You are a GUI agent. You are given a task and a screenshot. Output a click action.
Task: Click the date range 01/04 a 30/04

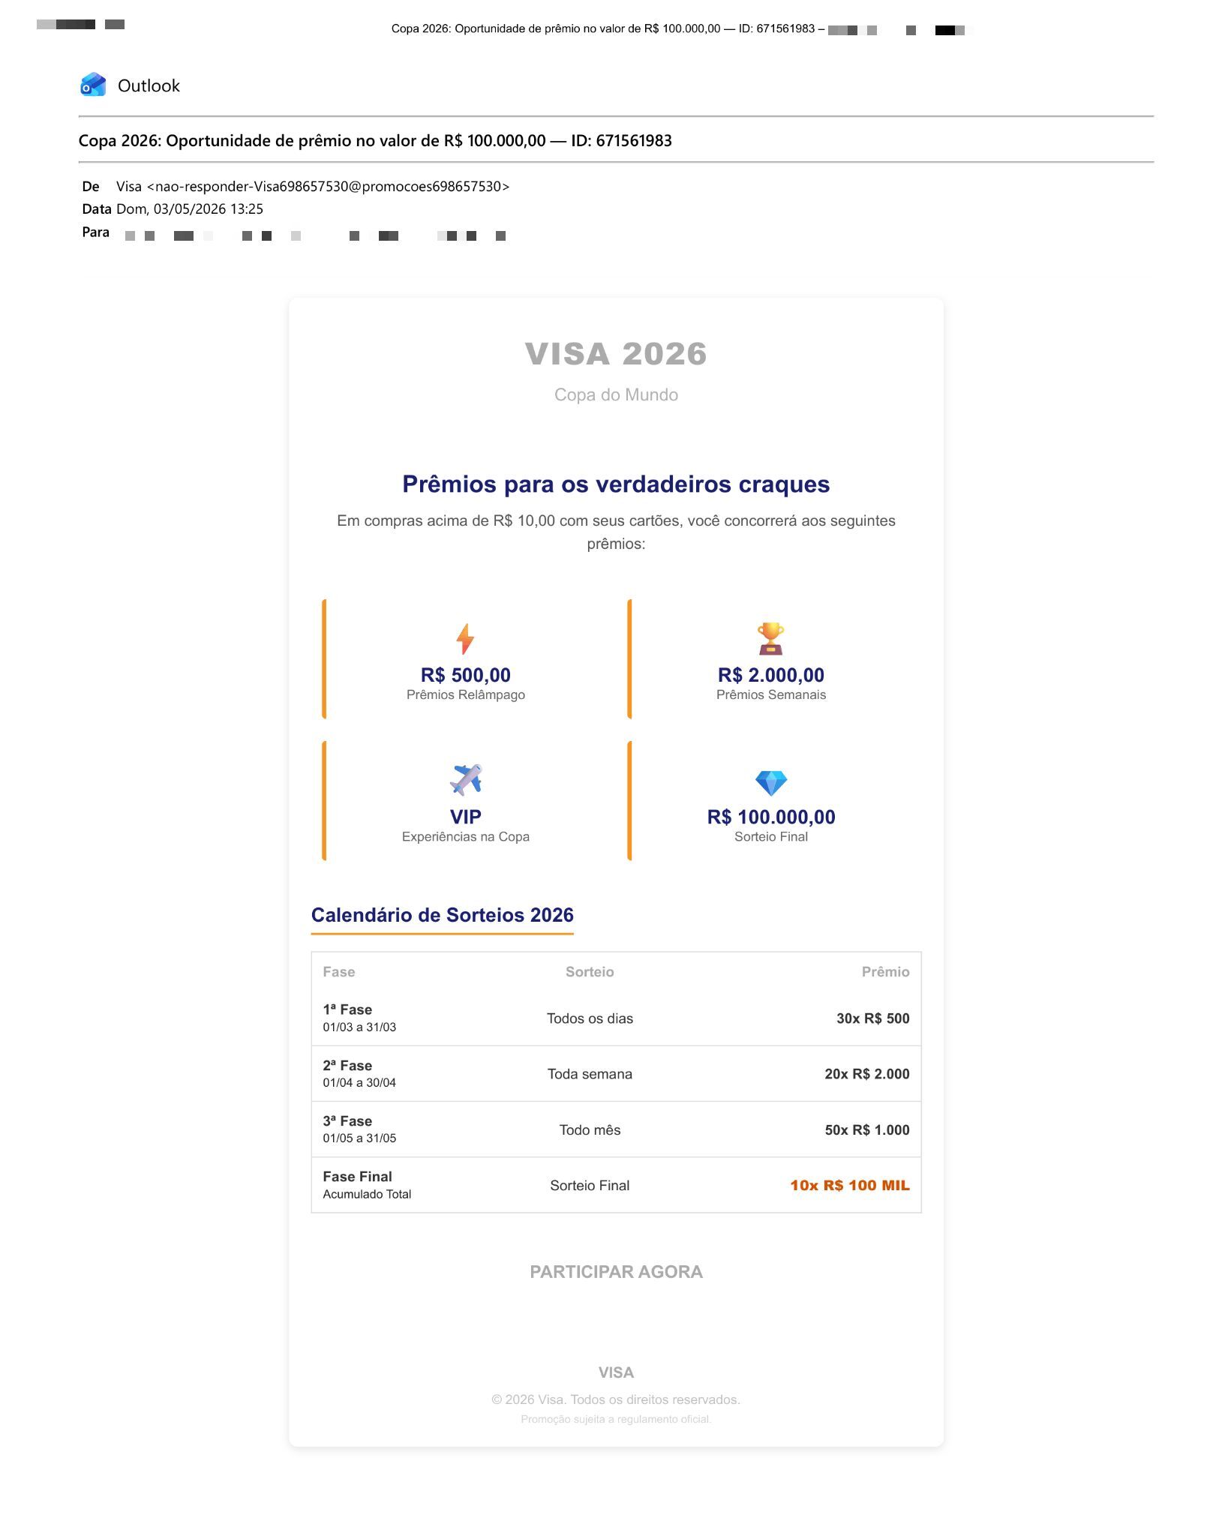(x=359, y=1082)
